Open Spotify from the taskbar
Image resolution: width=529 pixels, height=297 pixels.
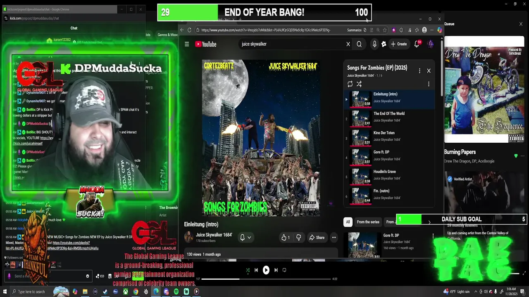point(176,292)
